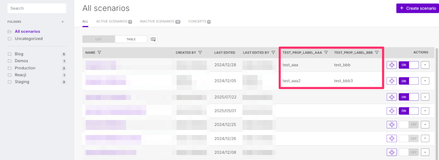Focus the Search field
The height and width of the screenshot is (160, 439).
37,8
